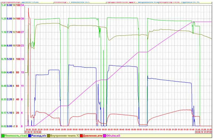Click the flow axis value 6.60
213x139 pixels.
(x=10, y=45)
